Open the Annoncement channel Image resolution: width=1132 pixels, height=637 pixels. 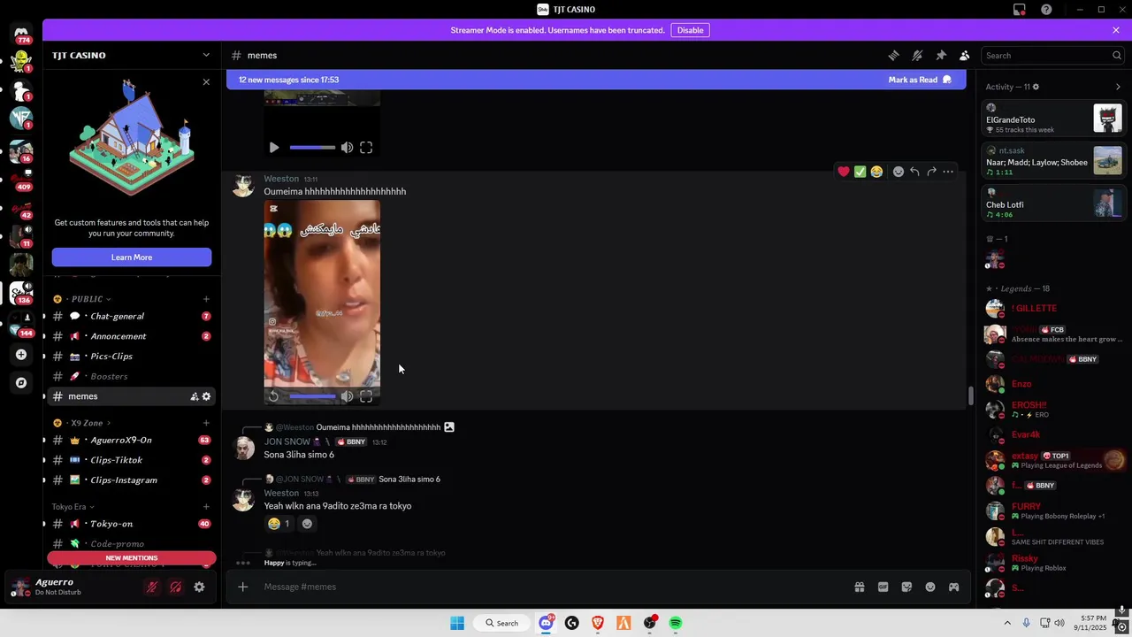click(131, 336)
